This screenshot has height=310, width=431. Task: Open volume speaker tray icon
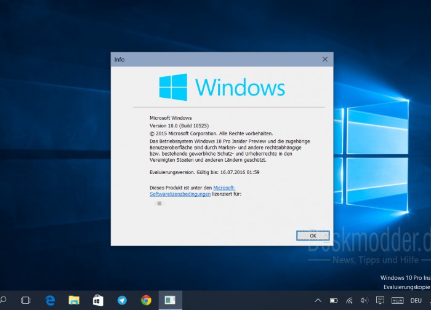pos(365,300)
